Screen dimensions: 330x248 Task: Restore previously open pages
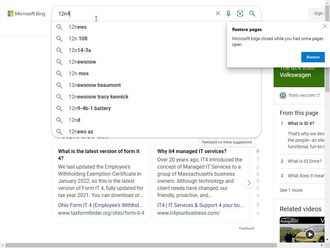313,57
